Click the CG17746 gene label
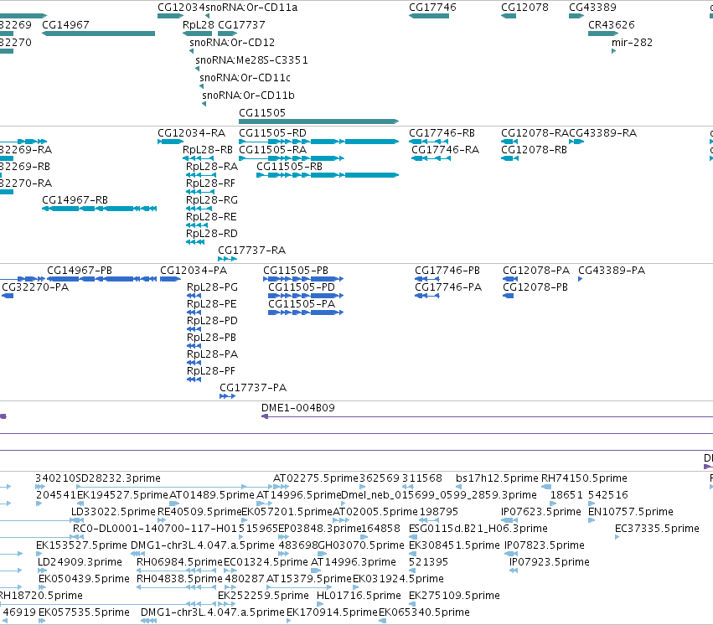The width and height of the screenshot is (713, 625). [432, 8]
